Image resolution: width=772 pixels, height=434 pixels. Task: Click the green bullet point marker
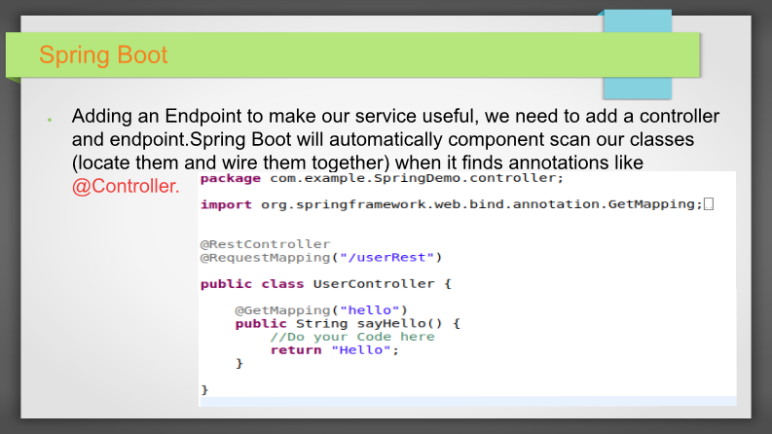[50, 120]
